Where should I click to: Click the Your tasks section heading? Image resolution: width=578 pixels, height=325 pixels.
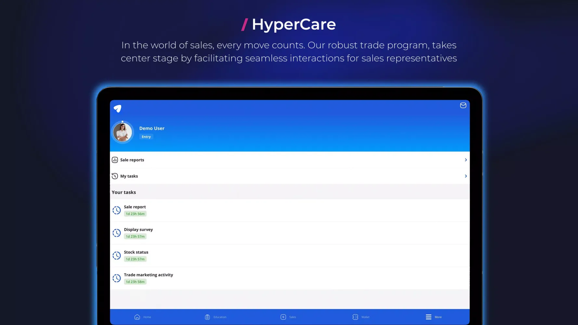[x=124, y=192]
